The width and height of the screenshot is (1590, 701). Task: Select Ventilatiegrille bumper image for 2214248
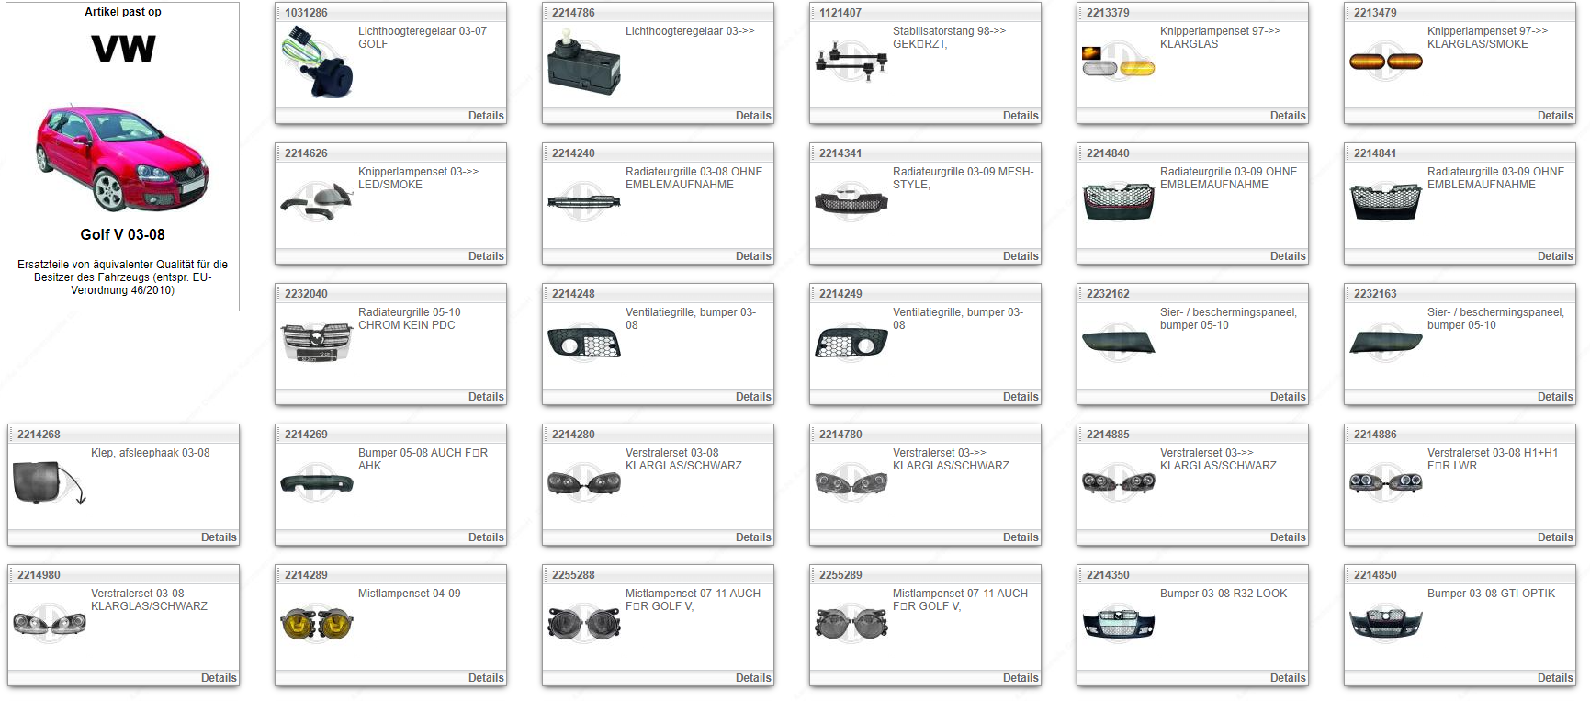point(583,344)
